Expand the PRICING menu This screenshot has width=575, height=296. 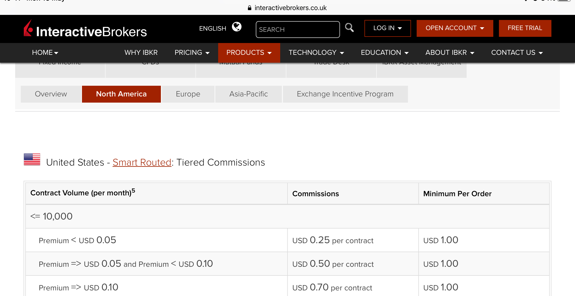click(192, 53)
